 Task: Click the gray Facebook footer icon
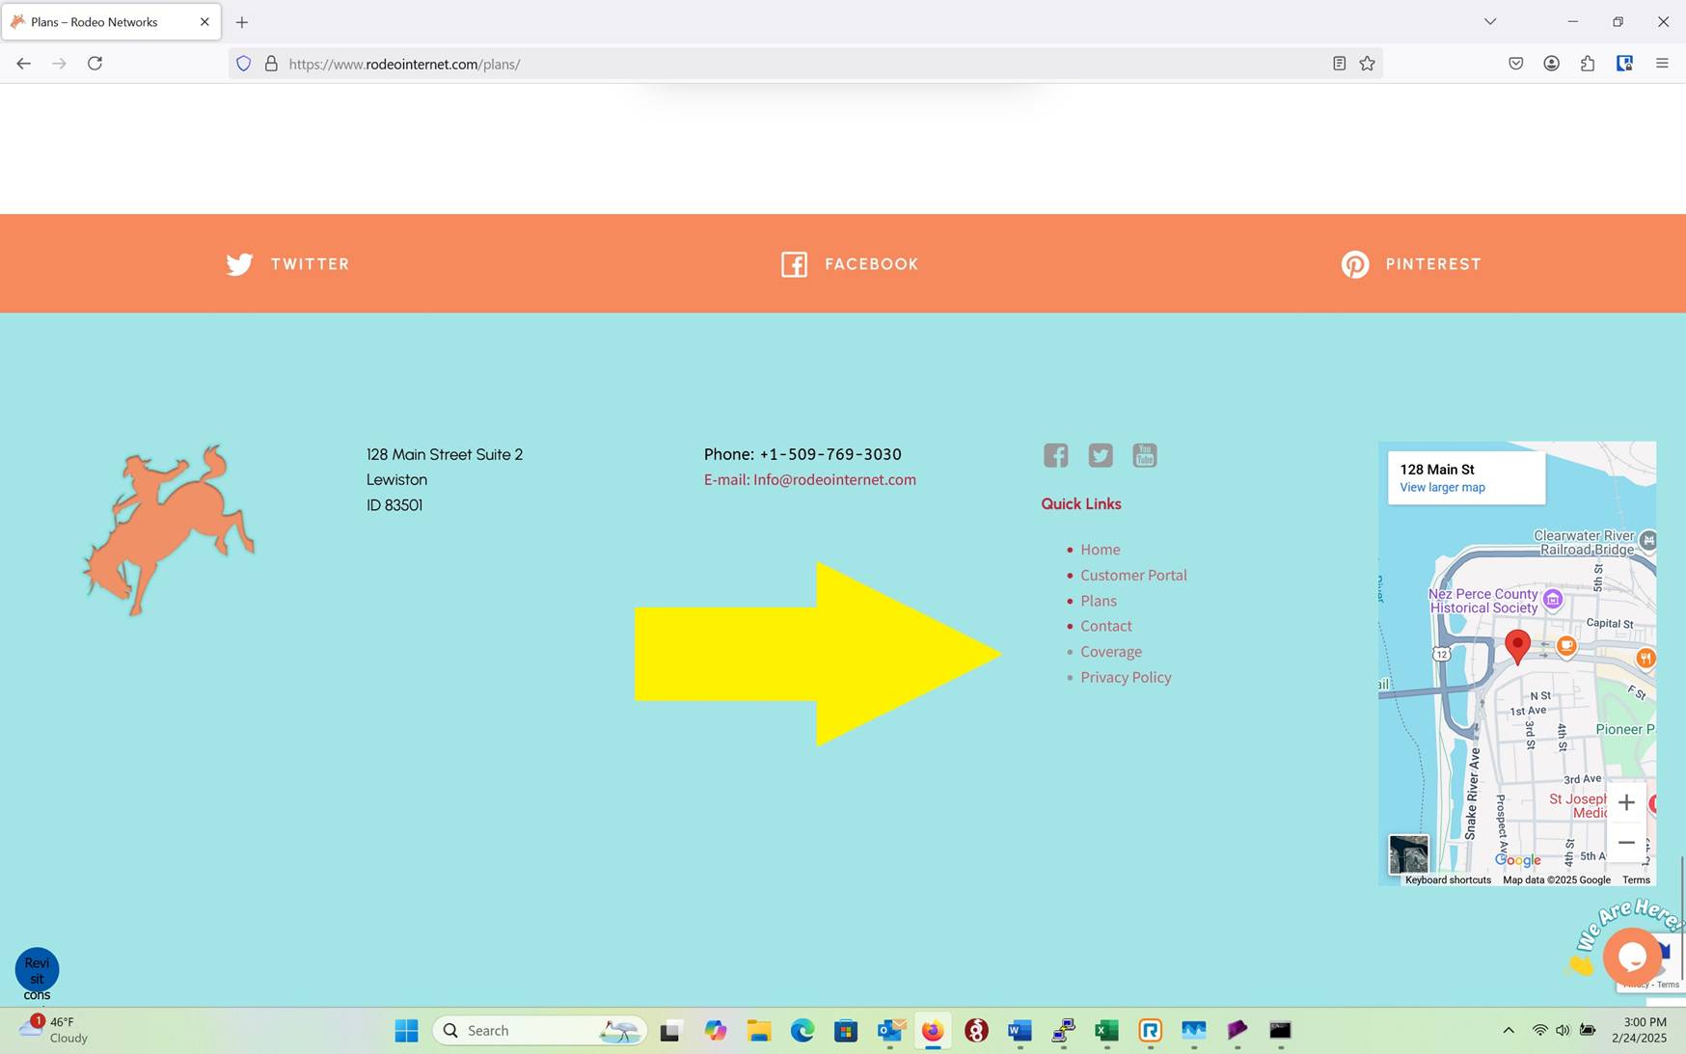point(1055,455)
